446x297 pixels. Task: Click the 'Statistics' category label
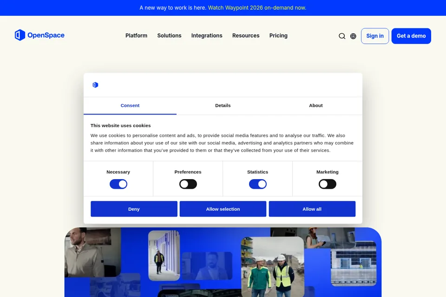tap(258, 172)
